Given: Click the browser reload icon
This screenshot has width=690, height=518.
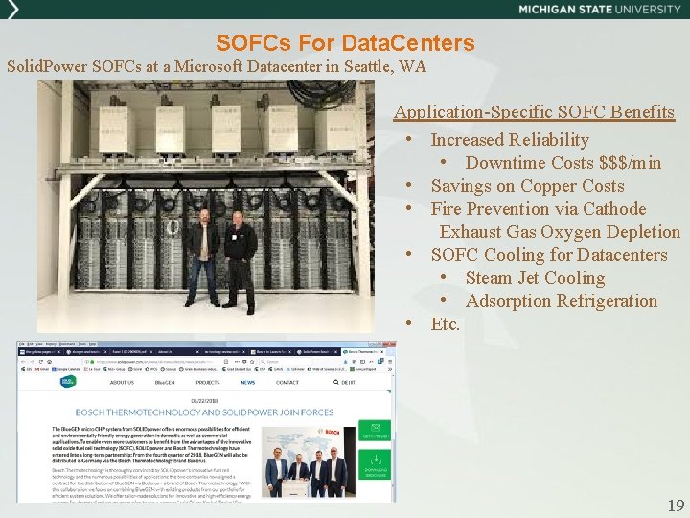Looking at the screenshot, I should click(x=41, y=362).
